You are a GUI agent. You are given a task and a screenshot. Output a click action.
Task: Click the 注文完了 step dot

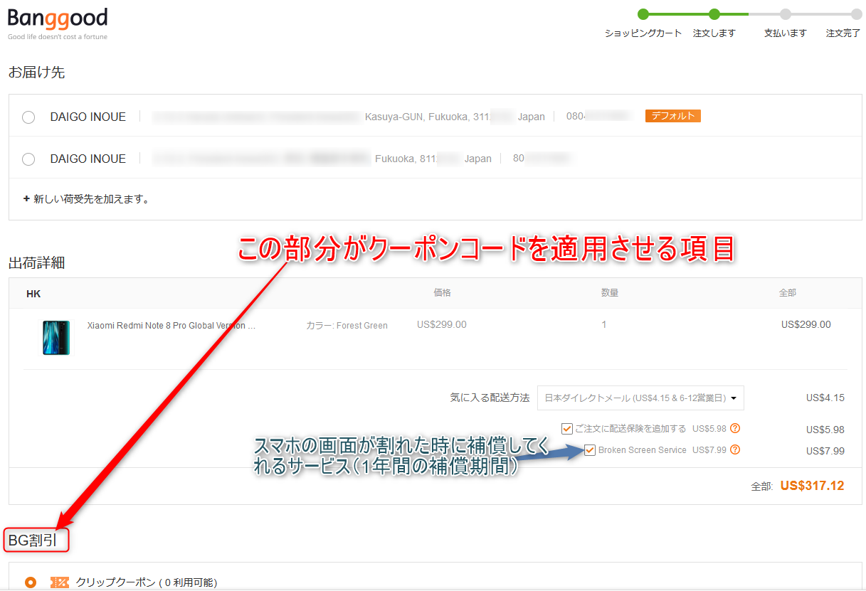(x=856, y=14)
